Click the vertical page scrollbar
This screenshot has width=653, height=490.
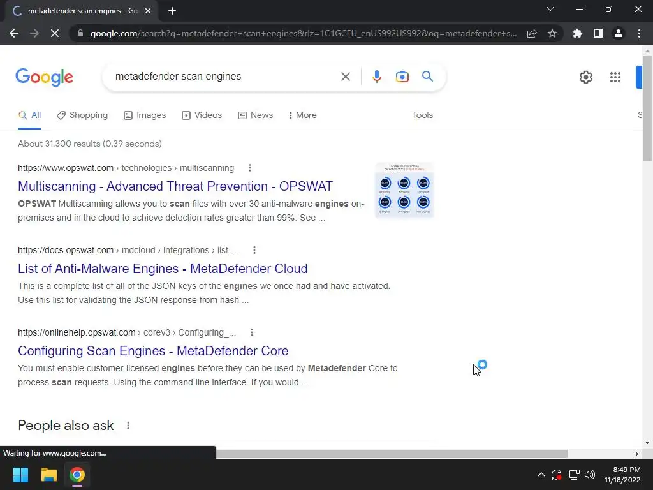point(647,108)
